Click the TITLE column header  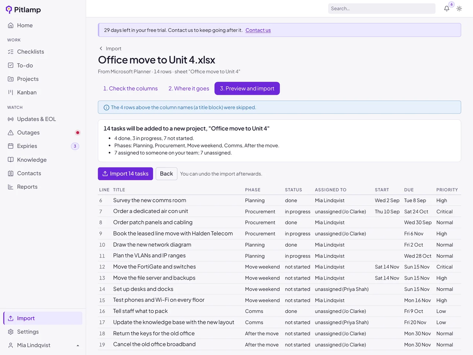119,190
